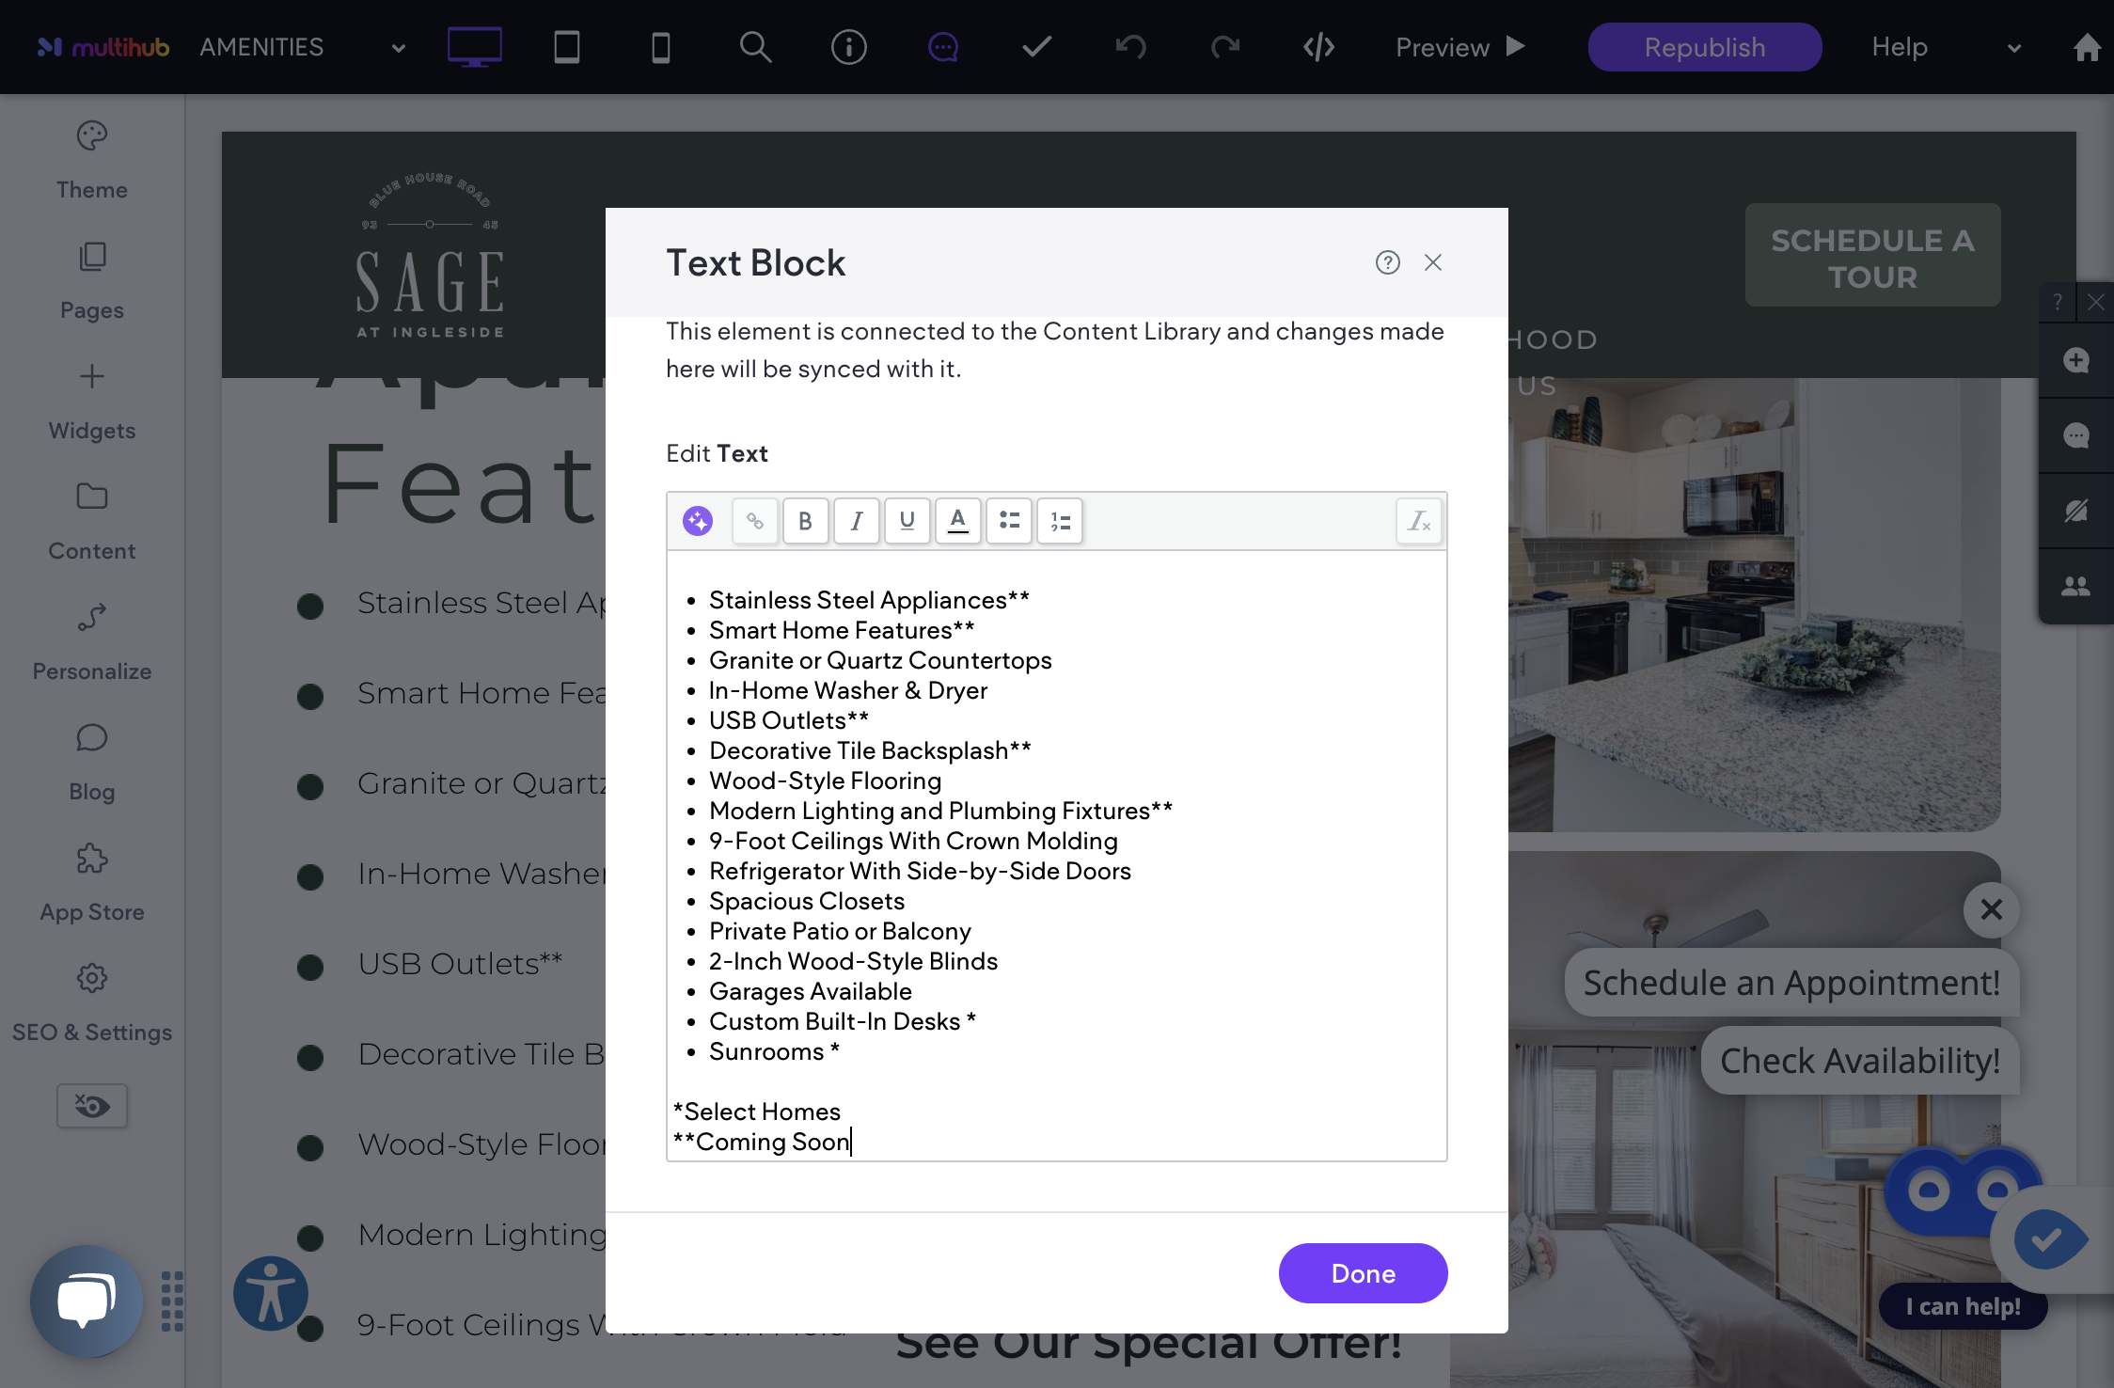
Task: Open the accessibility widget icon
Action: point(271,1293)
